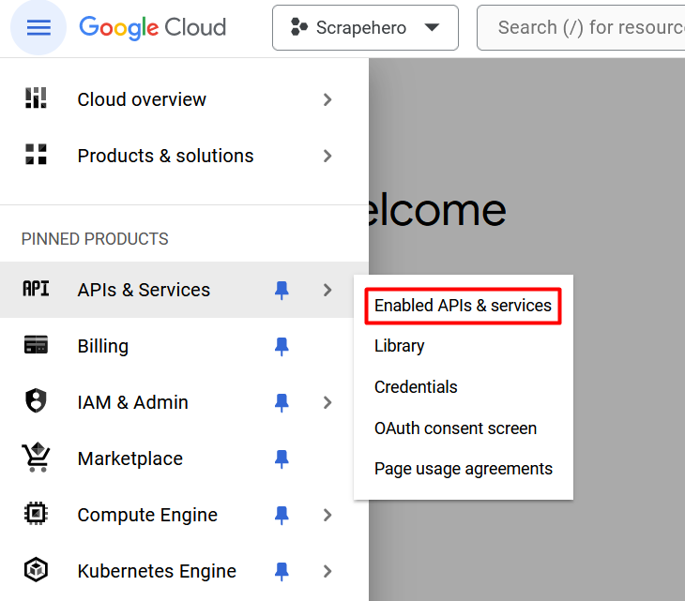Toggle the IAM & Admin pin

tap(282, 403)
